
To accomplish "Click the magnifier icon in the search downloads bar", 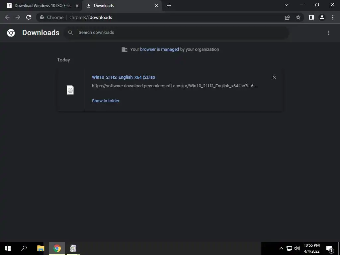I will [x=70, y=33].
